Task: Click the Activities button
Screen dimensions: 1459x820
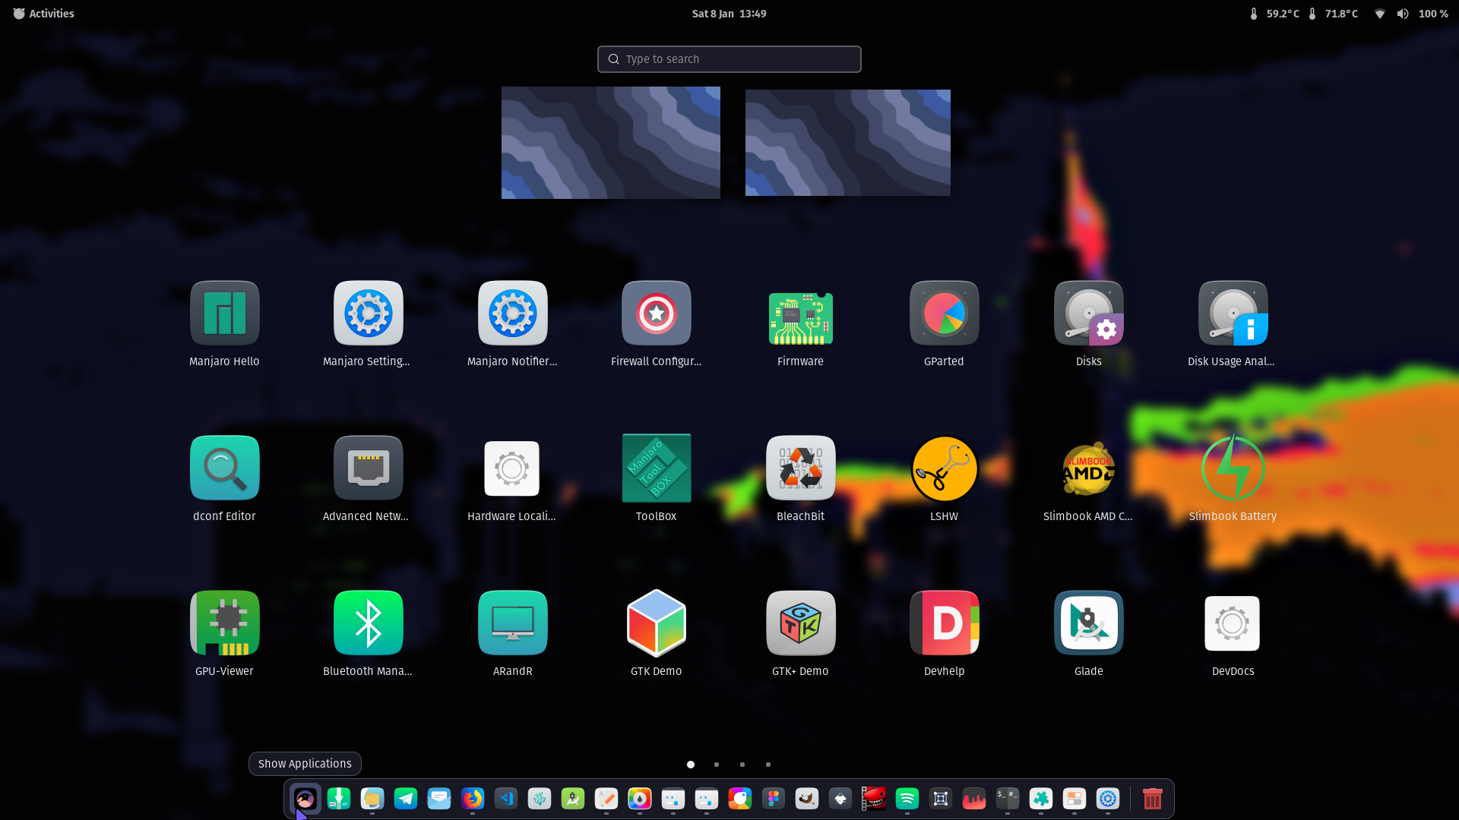Action: pos(43,14)
